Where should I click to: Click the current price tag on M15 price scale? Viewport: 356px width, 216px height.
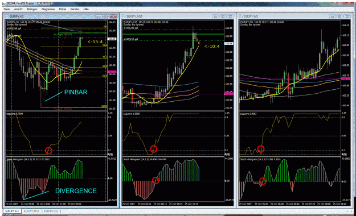tap(229, 43)
